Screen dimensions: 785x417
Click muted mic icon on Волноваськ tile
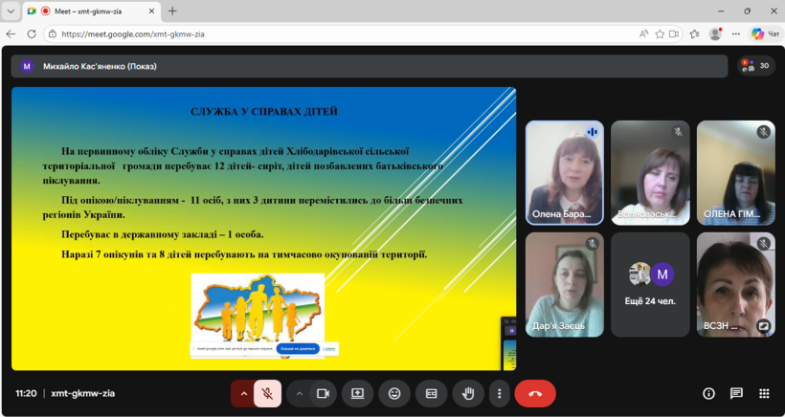click(x=679, y=131)
